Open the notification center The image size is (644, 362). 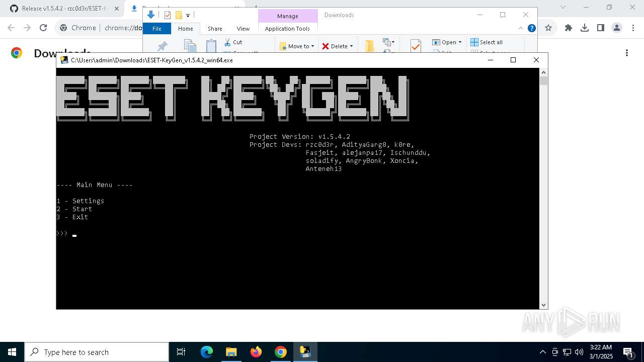628,352
